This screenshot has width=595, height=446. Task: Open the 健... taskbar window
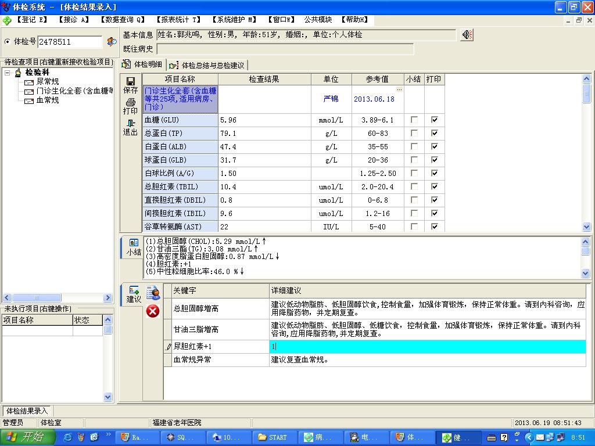pyautogui.click(x=458, y=437)
